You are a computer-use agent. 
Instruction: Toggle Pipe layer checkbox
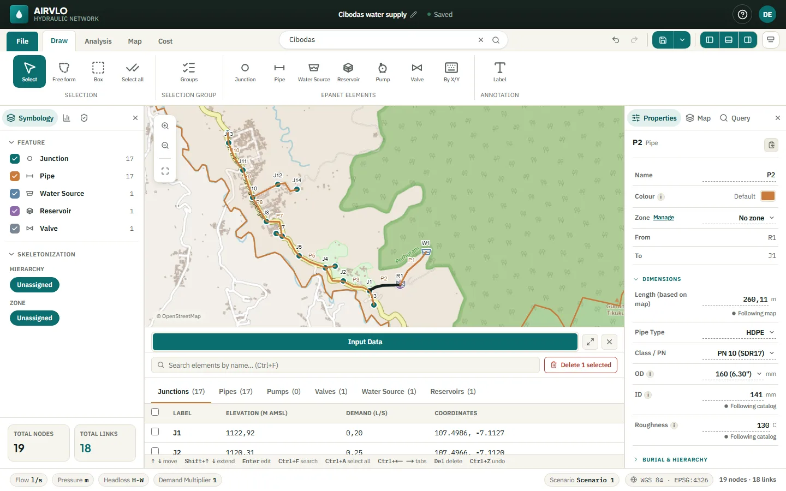coord(15,176)
